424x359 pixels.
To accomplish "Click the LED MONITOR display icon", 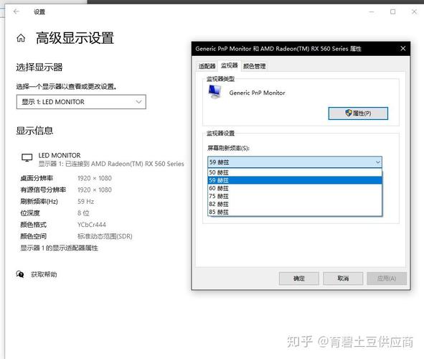I will (x=27, y=157).
